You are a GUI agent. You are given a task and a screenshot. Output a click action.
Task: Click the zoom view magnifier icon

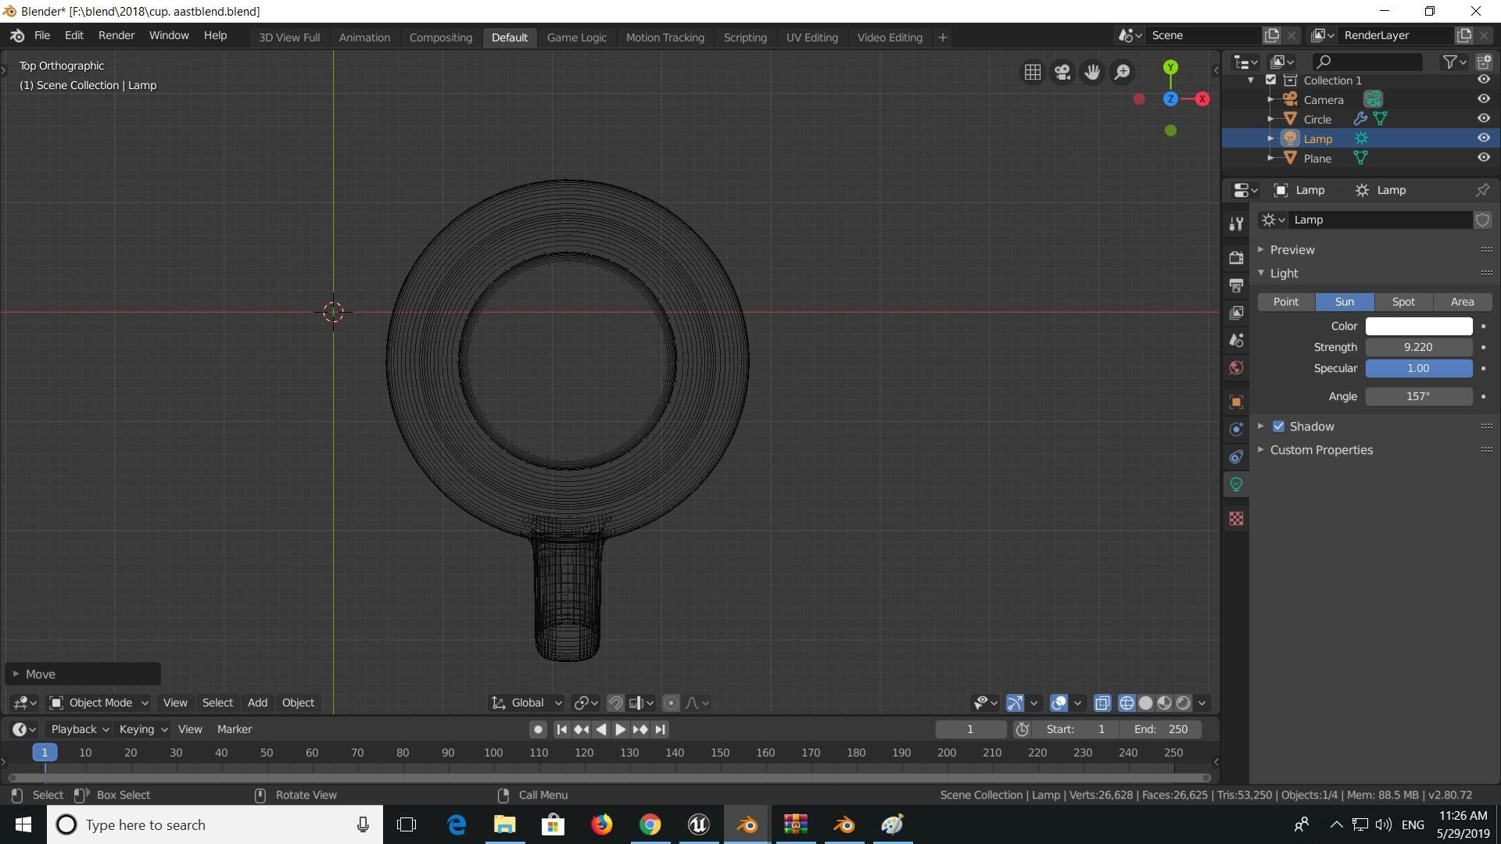pos(1122,72)
